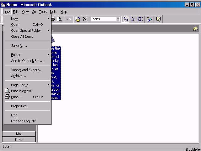Restore down the Outlook window
This screenshot has height=151, width=201.
192,5
